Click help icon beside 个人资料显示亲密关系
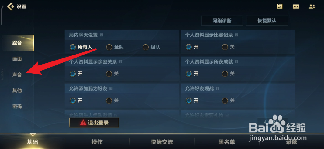 120,62
